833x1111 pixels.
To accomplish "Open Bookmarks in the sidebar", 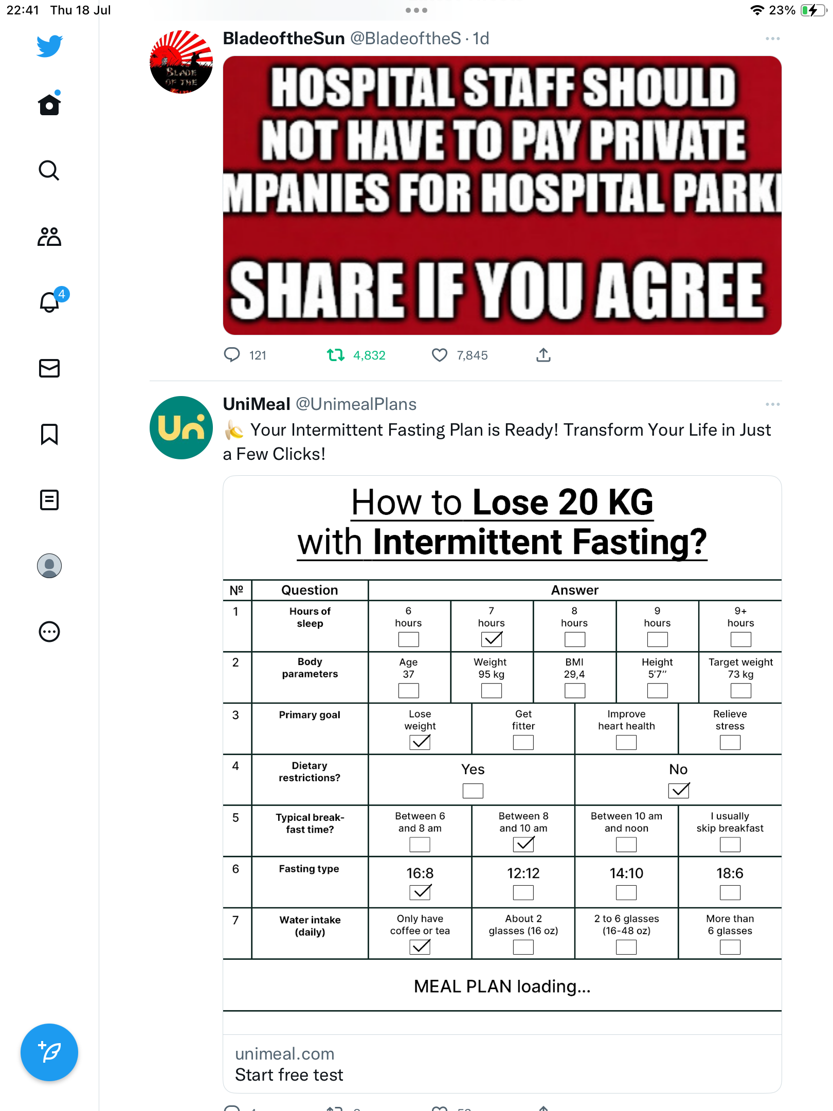I will coord(49,434).
